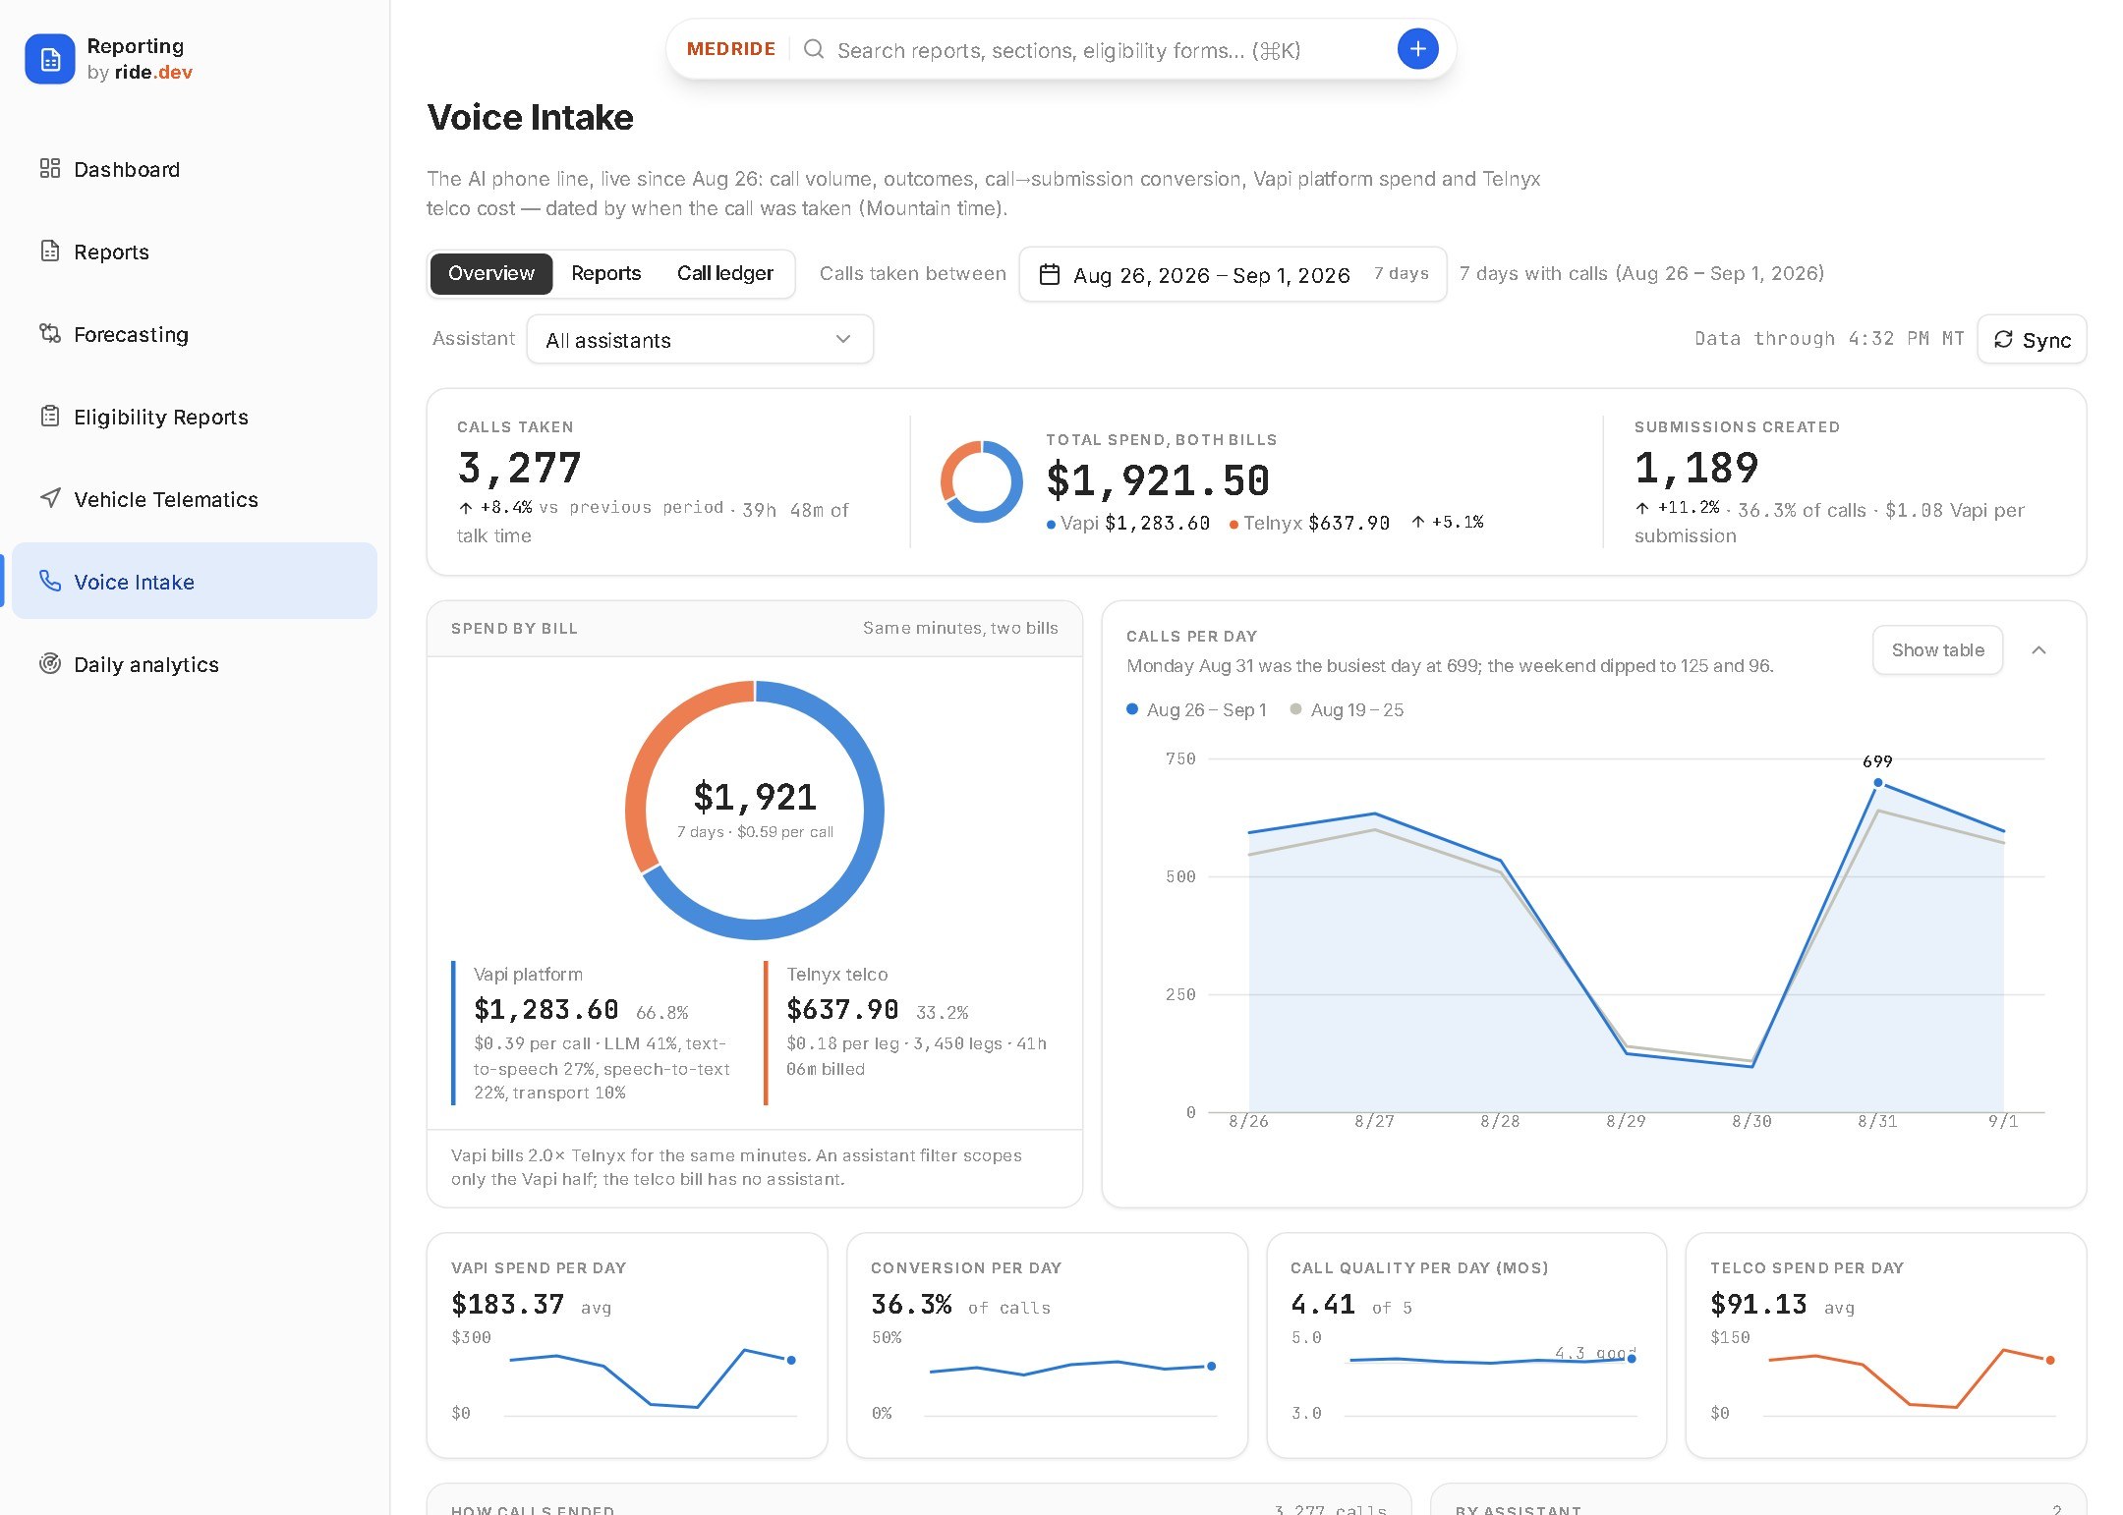Click the Vapi blue dot in total spend
Screen dimensions: 2123x1515
(1052, 525)
